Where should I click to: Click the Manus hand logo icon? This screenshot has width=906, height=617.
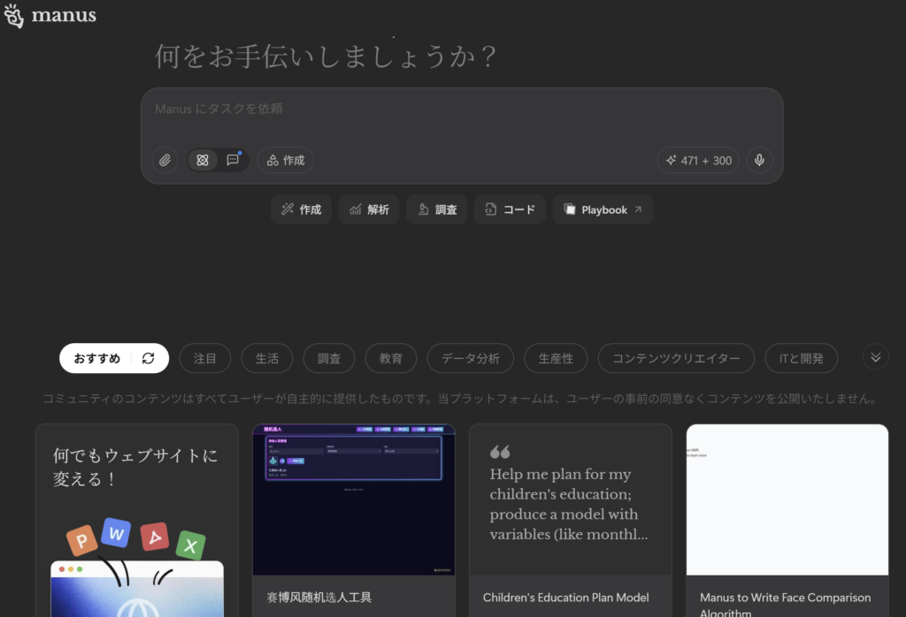(x=14, y=16)
